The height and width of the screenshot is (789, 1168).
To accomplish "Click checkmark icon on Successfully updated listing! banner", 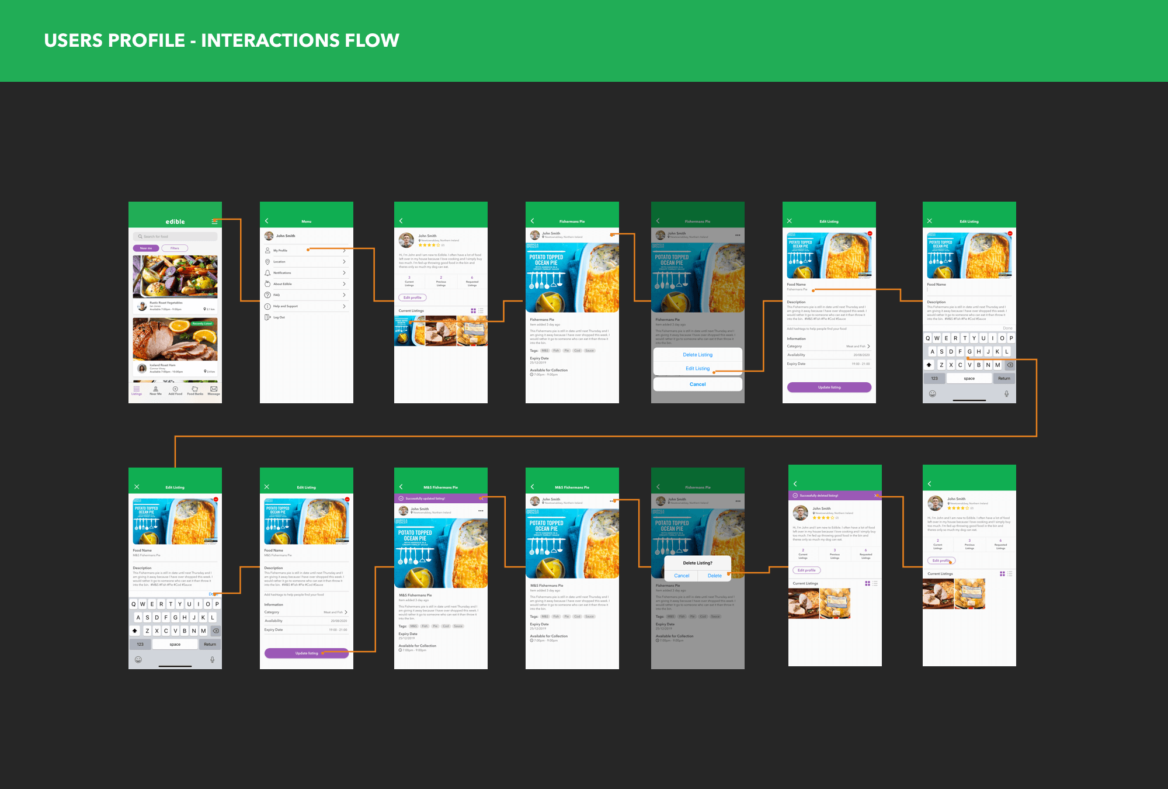I will tap(401, 499).
